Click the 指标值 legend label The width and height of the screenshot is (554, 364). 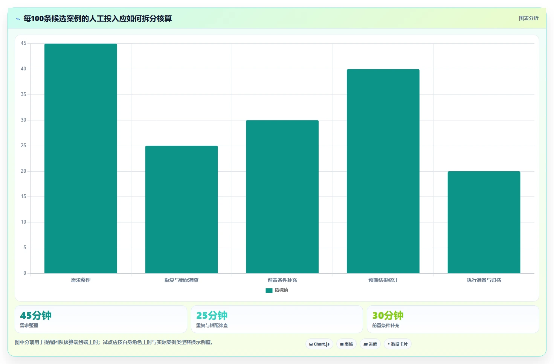(281, 290)
